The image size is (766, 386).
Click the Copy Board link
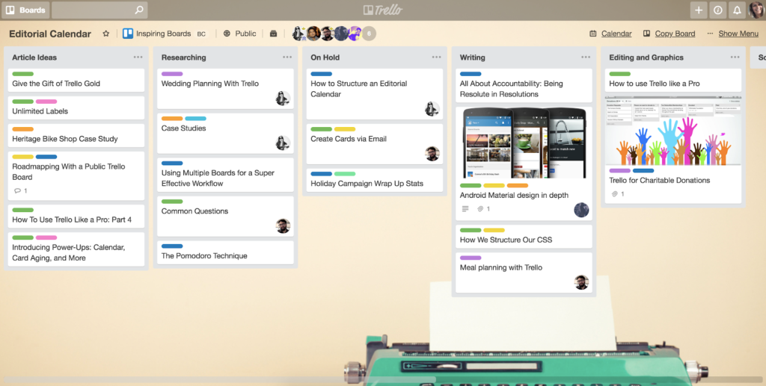tap(675, 34)
